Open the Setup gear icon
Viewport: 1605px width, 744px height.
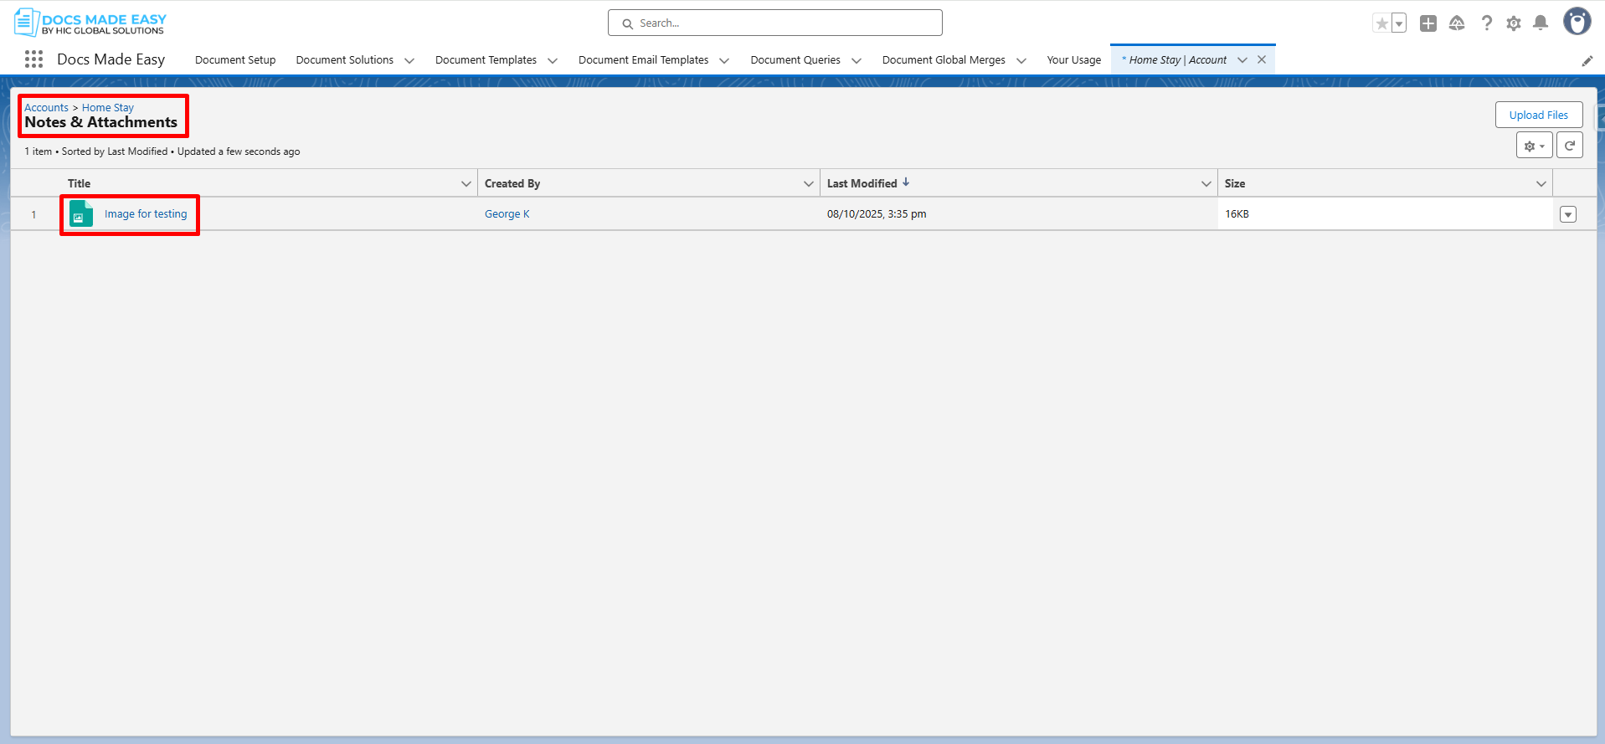pyautogui.click(x=1514, y=23)
